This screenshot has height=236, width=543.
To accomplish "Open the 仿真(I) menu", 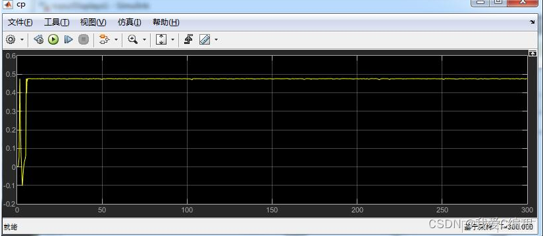I will pos(130,22).
